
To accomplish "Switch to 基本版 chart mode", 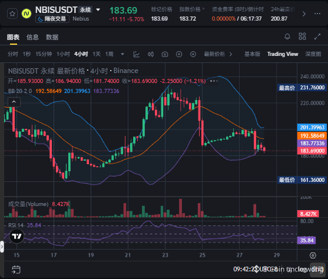I will pos(252,54).
